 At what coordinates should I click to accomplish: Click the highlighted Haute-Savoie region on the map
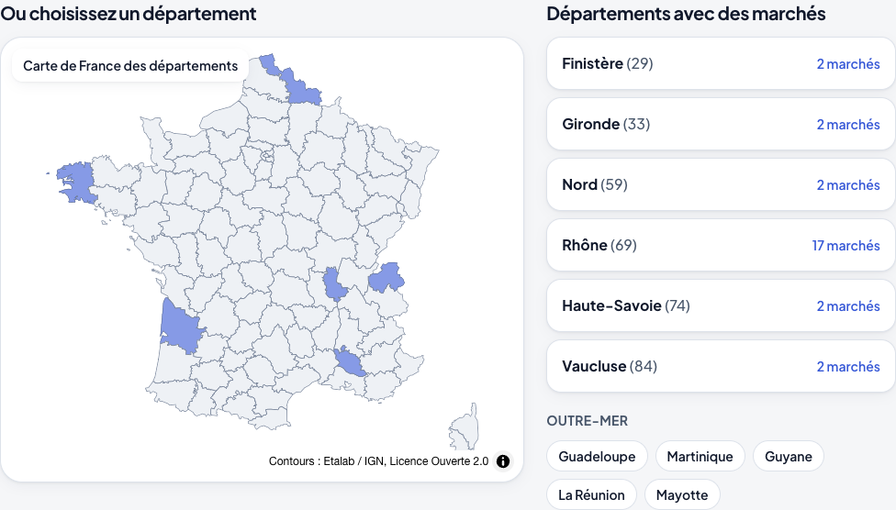(x=386, y=278)
